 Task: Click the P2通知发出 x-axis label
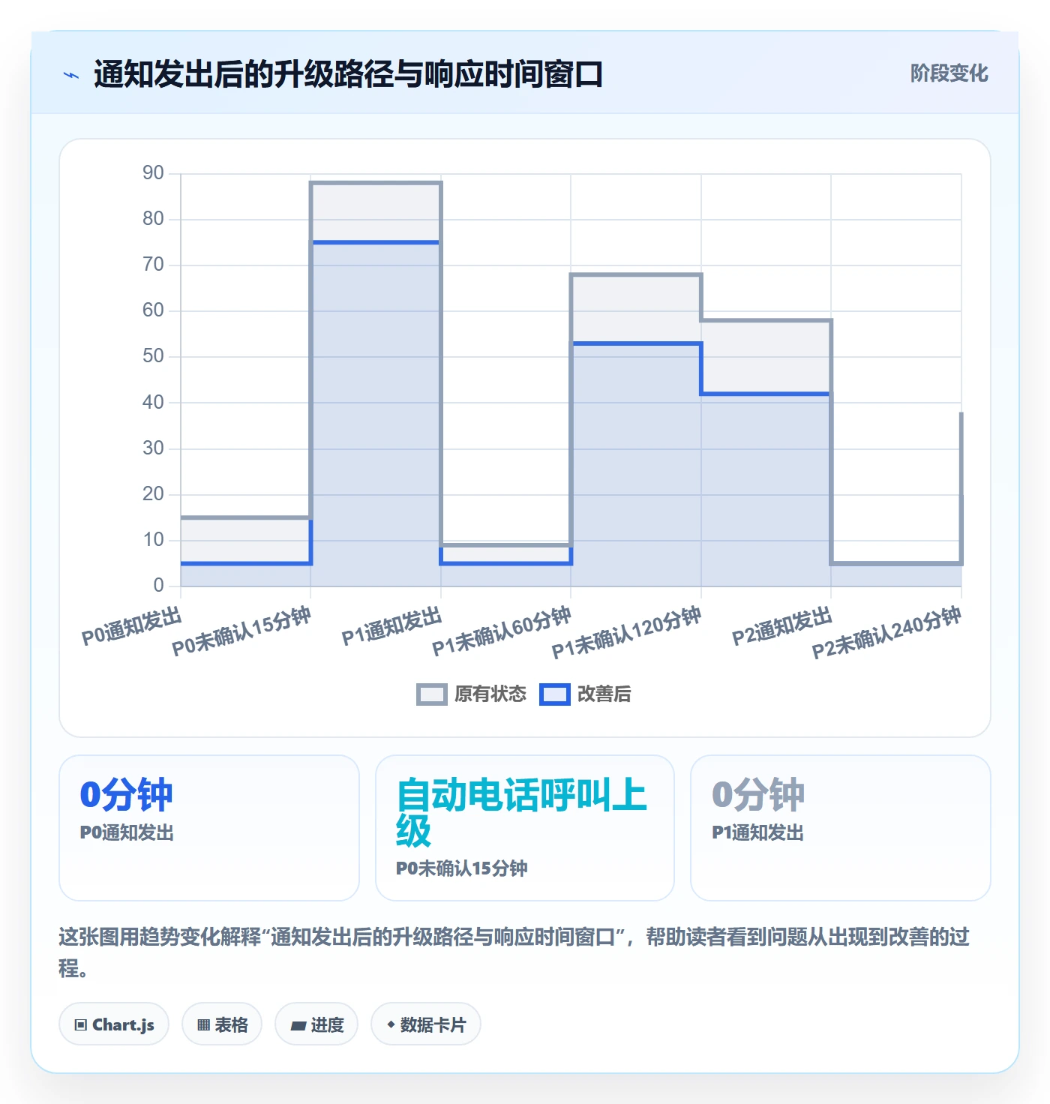pos(782,626)
